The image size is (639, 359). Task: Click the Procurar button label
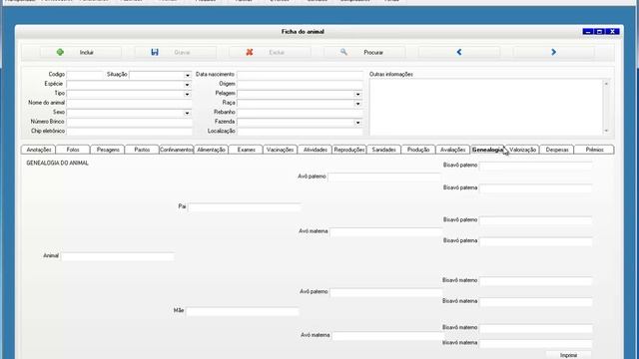(x=373, y=53)
